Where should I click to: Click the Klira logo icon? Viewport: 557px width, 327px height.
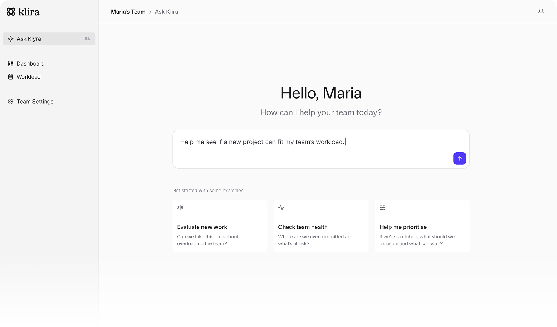coord(11,12)
